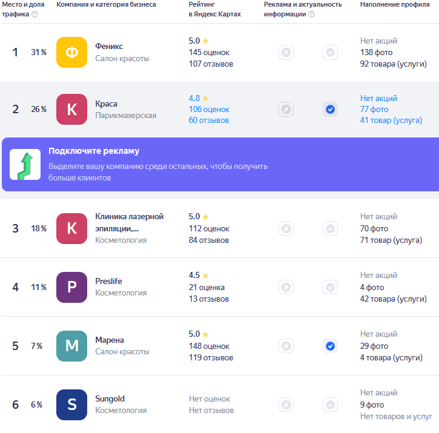This screenshot has width=439, height=433.
Task: Select the Sungold company name
Action: (110, 399)
